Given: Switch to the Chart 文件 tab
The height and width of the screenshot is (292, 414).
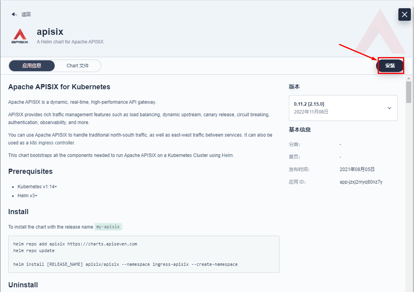Looking at the screenshot, I should (78, 65).
